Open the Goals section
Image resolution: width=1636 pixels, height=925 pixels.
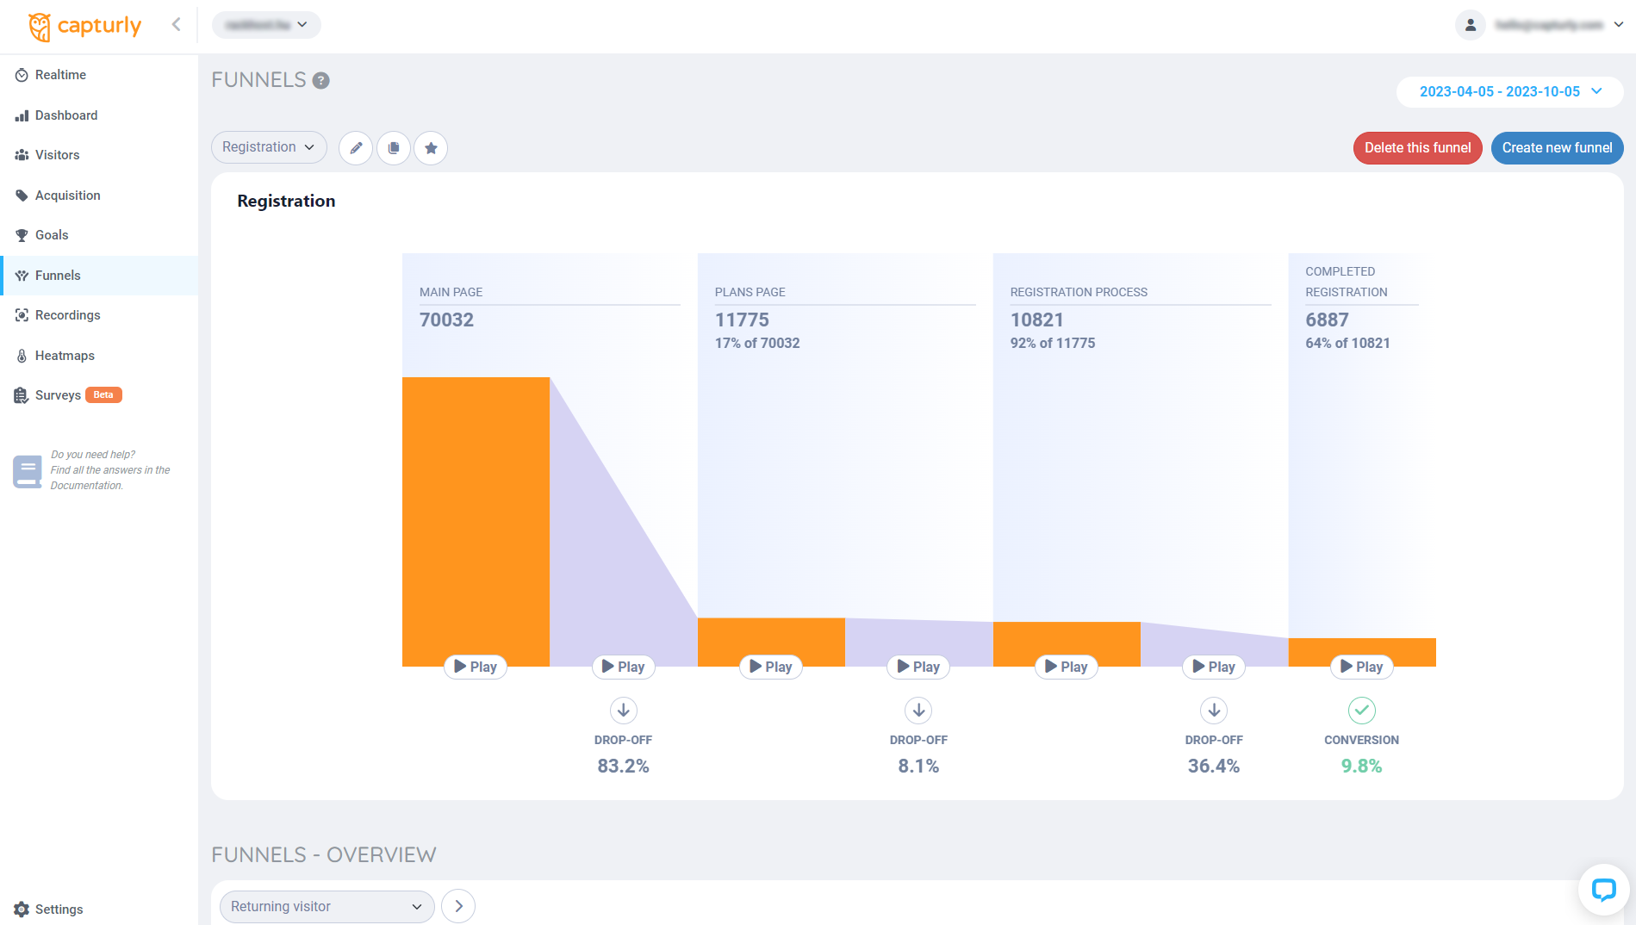pos(53,234)
